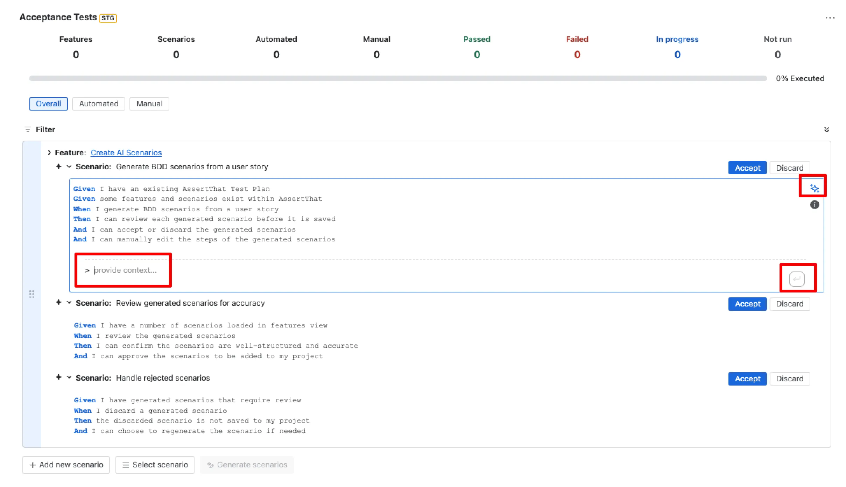
Task: Discard the Review generated scenarios scenario
Action: [x=790, y=304]
